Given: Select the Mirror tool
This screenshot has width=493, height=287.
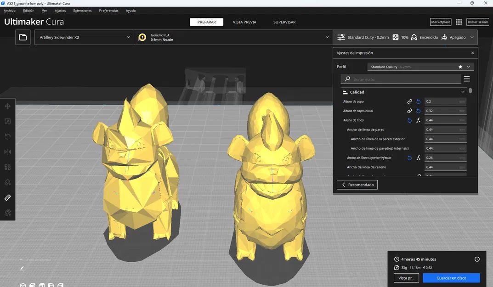Looking at the screenshot, I should [7, 152].
